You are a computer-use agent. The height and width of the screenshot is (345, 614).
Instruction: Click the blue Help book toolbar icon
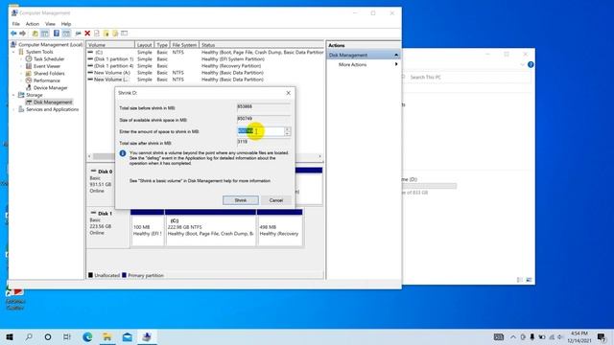pos(57,34)
